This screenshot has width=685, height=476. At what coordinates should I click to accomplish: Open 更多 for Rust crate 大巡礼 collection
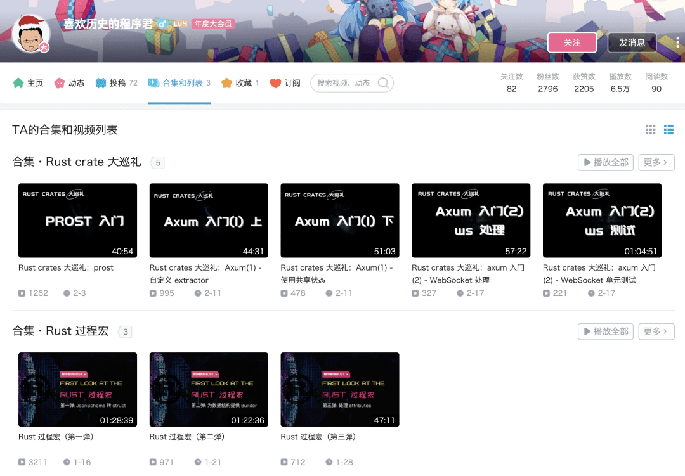tap(656, 162)
